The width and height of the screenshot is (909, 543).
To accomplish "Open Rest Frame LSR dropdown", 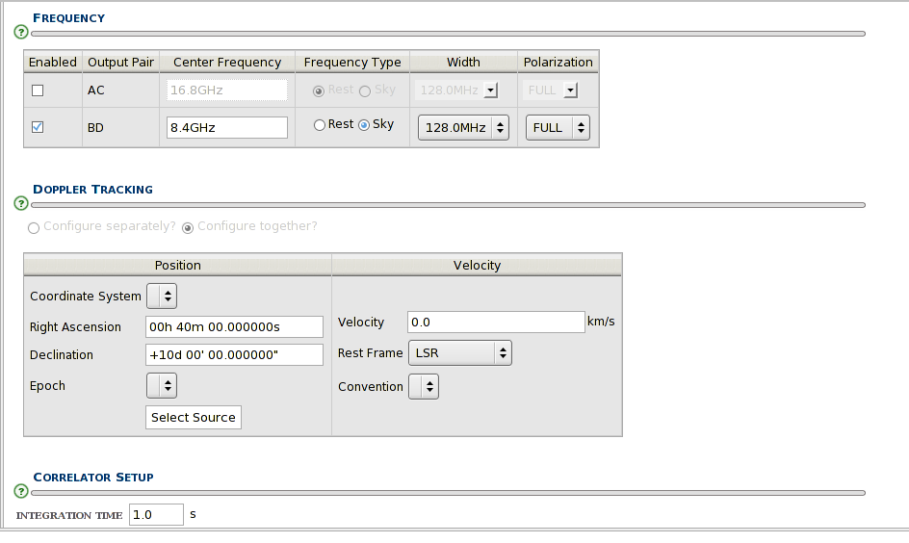I will pyautogui.click(x=459, y=353).
